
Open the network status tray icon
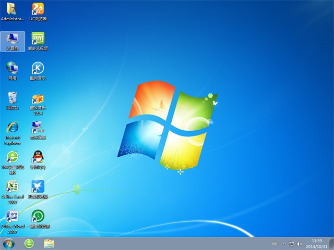coord(291,244)
